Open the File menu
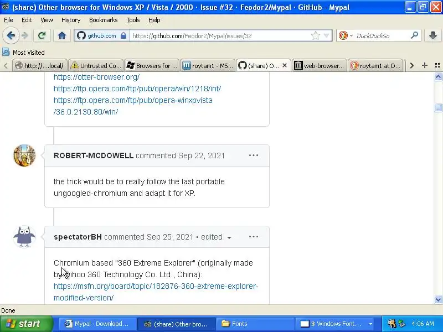This screenshot has width=443, height=332. (8, 20)
